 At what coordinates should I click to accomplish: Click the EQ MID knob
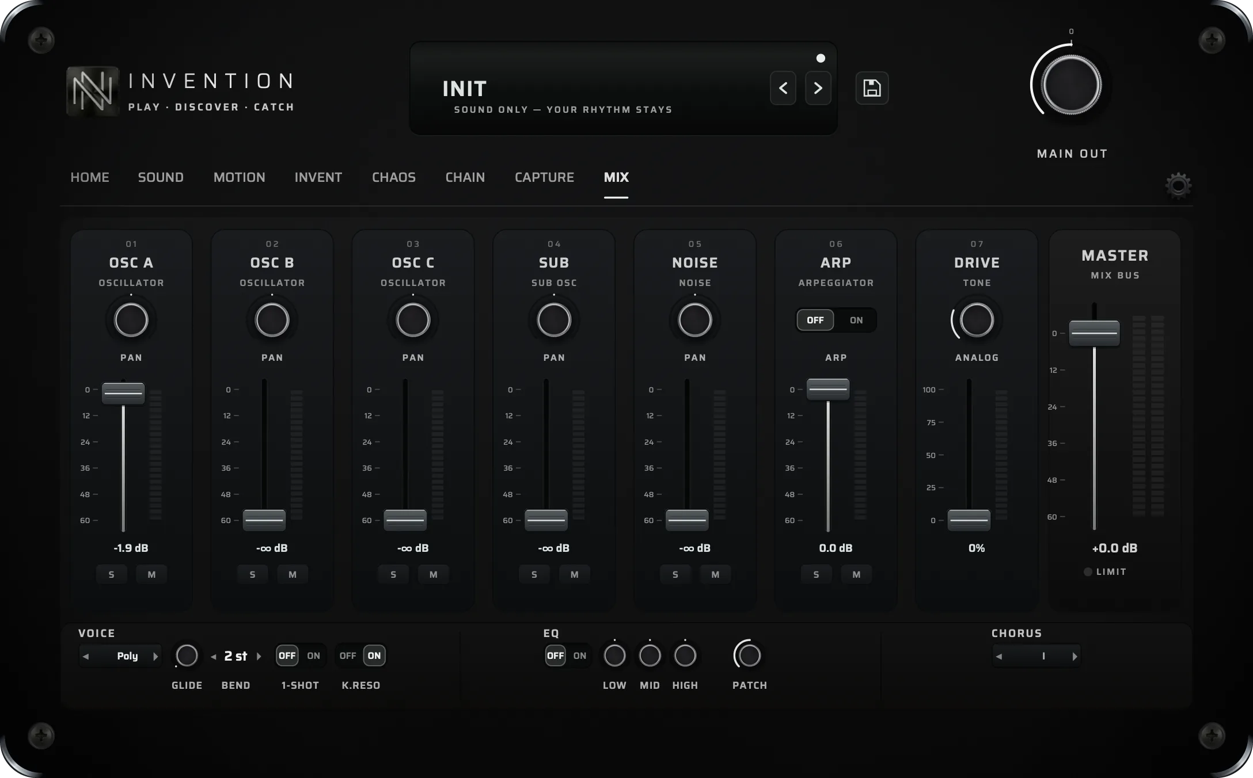coord(650,655)
